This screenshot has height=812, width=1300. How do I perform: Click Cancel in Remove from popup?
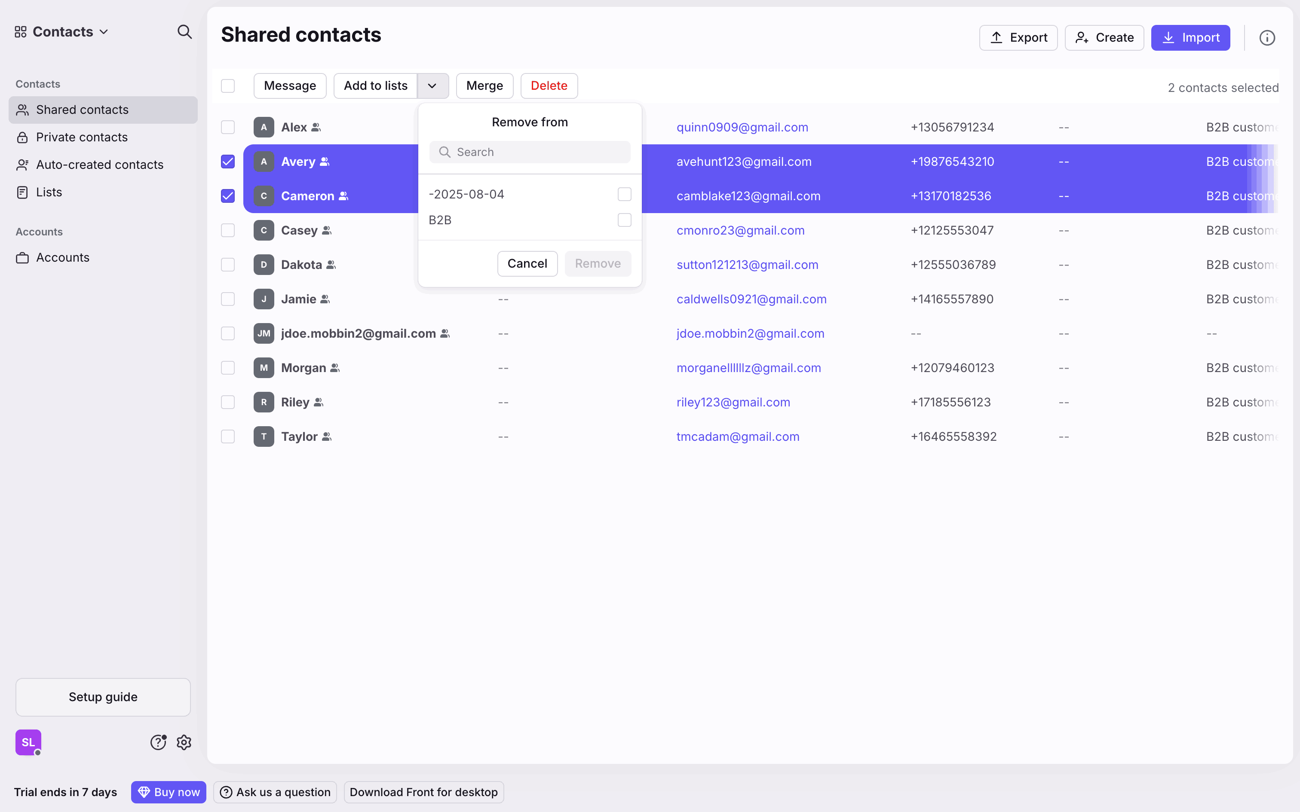pos(527,264)
